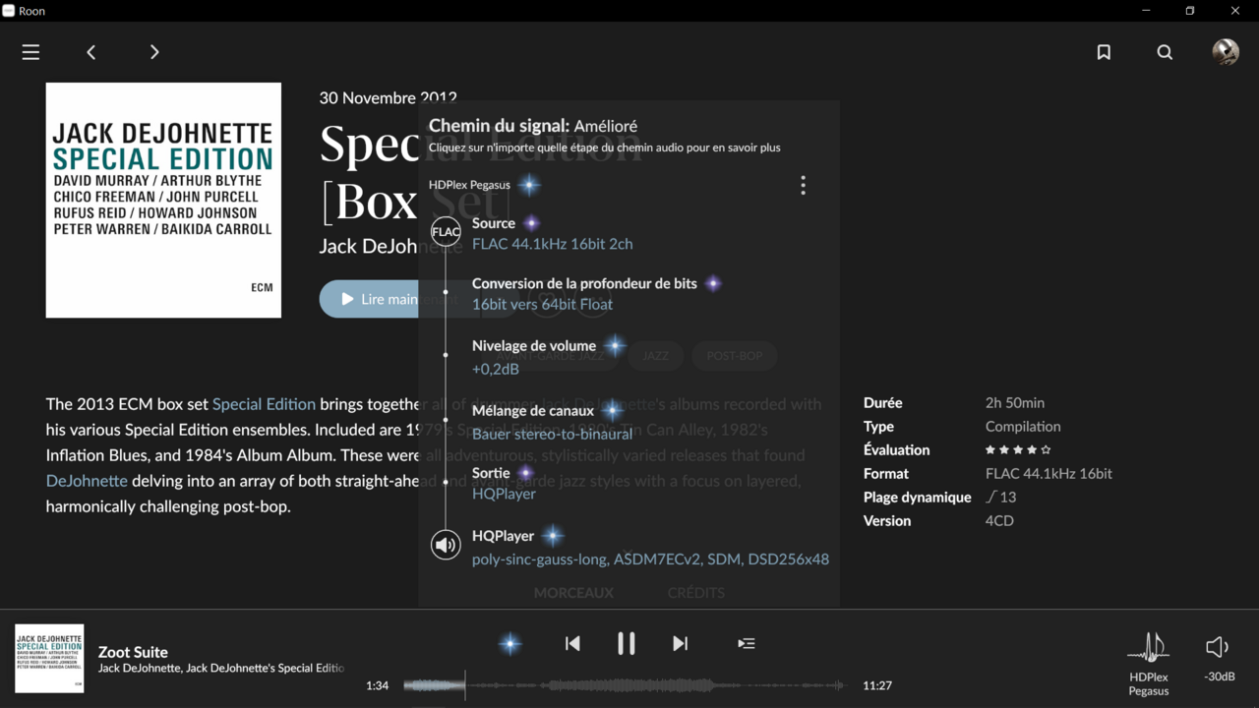Pause the current playback
Viewport: 1259px width, 708px height.
coord(626,643)
